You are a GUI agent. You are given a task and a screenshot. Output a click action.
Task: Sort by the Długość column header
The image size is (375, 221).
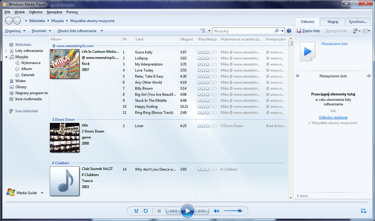coord(187,39)
